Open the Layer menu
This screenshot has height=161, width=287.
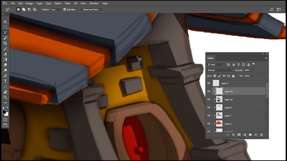coord(39,4)
